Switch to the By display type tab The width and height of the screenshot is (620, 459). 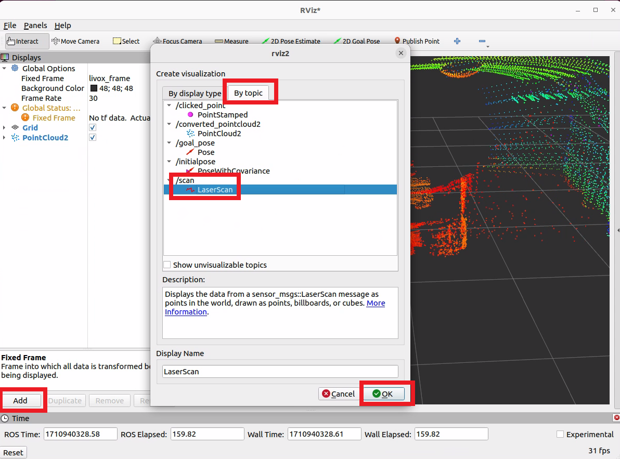[193, 93]
